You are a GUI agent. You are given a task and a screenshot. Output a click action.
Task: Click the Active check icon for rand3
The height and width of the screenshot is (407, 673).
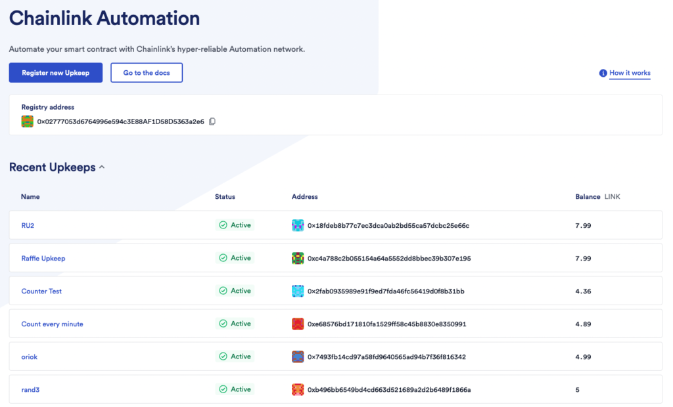[223, 389]
